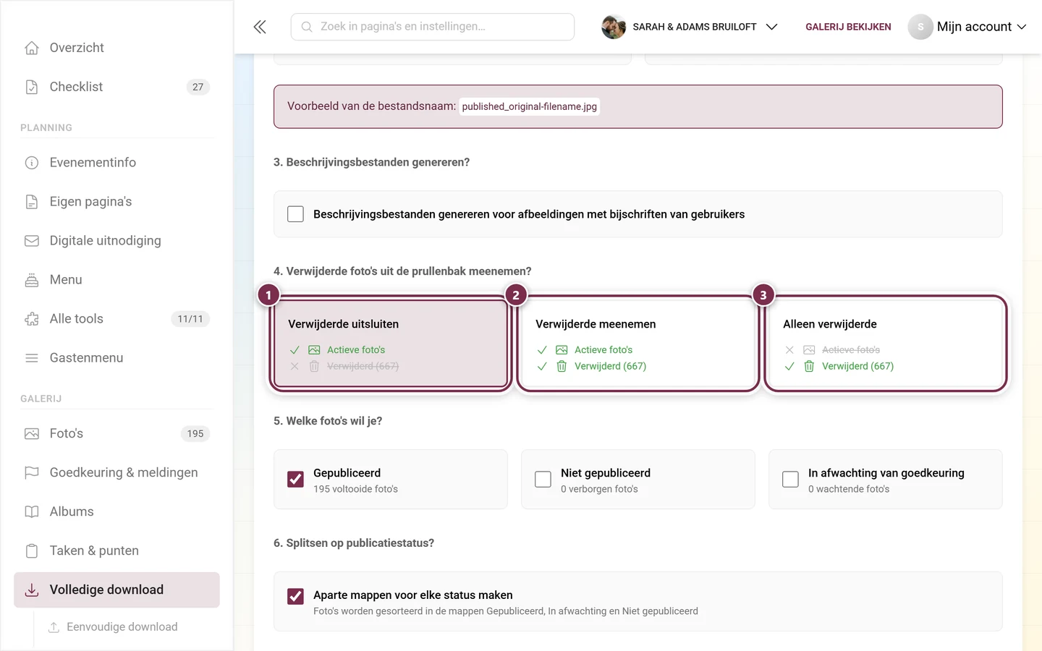1042x651 pixels.
Task: Click the Eigen pagina's page icon
Action: pyautogui.click(x=32, y=202)
